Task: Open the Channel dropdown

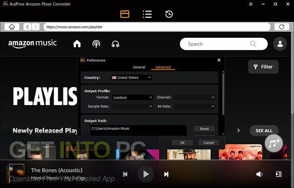Action: coord(194,97)
